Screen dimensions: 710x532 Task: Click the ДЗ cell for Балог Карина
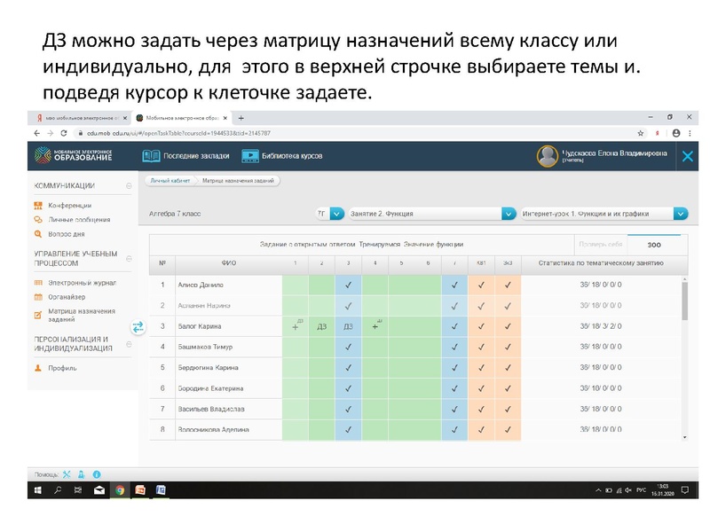tap(348, 328)
